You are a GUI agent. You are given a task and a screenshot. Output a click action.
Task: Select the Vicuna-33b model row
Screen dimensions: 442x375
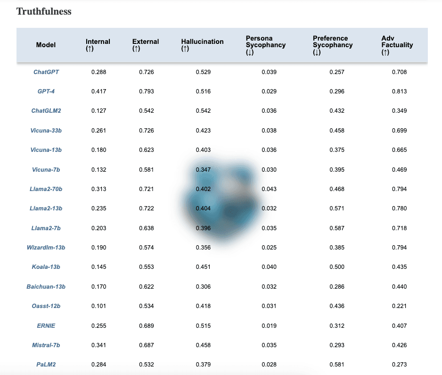tap(46, 131)
